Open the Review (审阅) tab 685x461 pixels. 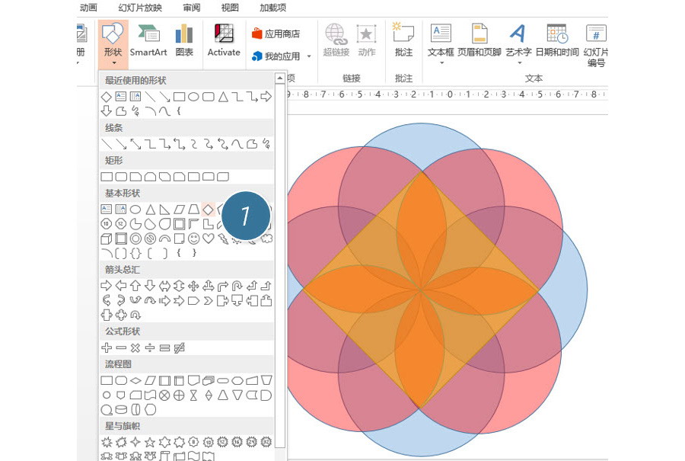[x=192, y=8]
